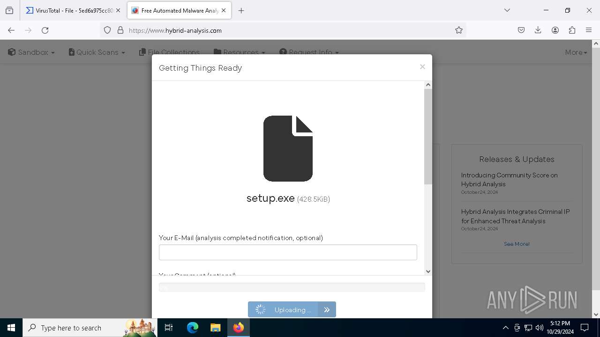600x337 pixels.
Task: Open Introducing Community Score article link
Action: click(509, 180)
